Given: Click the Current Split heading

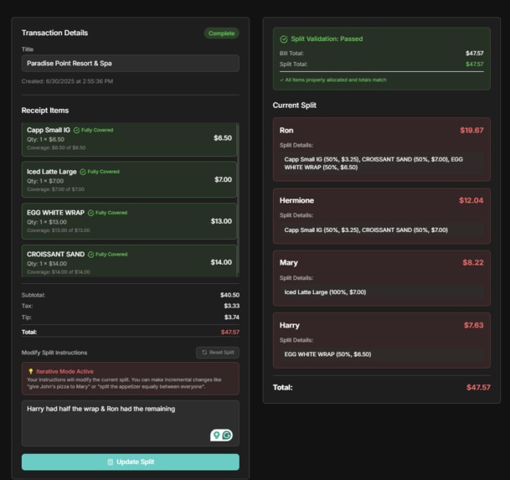Looking at the screenshot, I should [294, 106].
